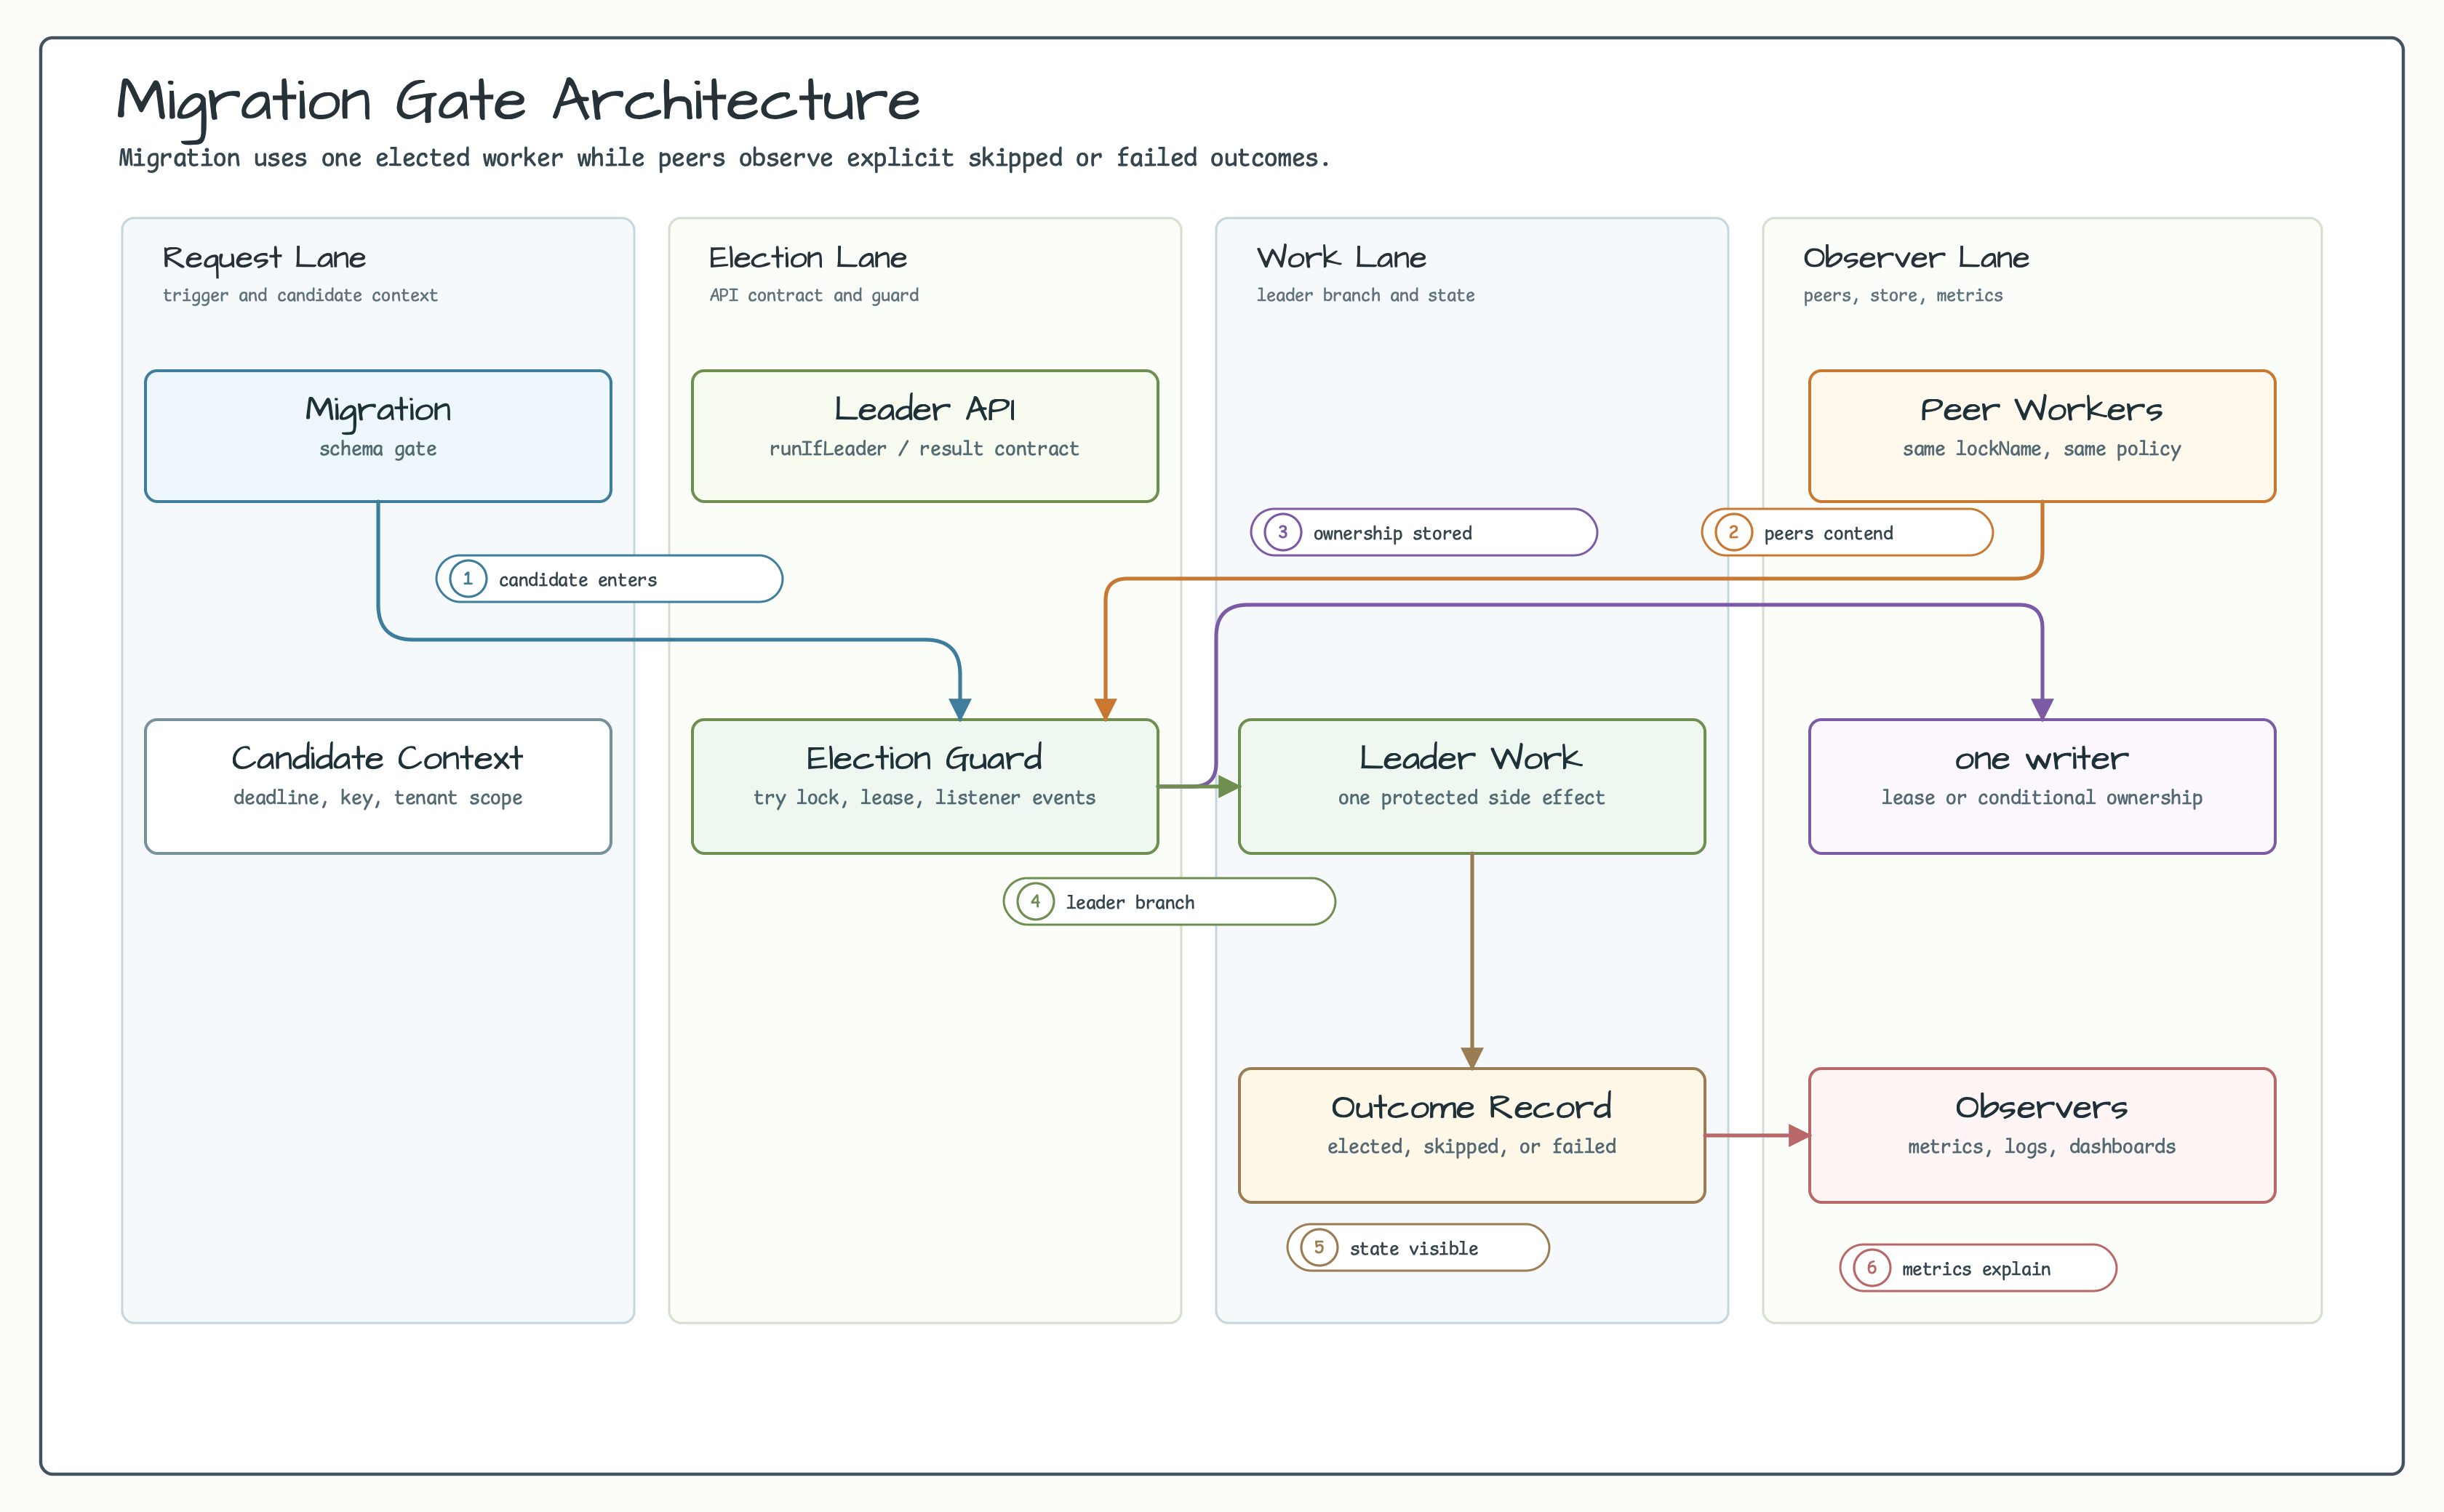Click step 2 number badge
The width and height of the screenshot is (2444, 1512).
[x=1733, y=532]
